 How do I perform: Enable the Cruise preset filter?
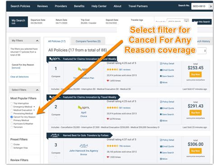[x=12, y=144]
